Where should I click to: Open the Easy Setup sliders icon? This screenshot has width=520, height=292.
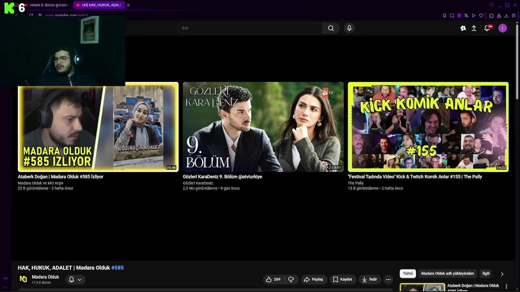pos(513,15)
